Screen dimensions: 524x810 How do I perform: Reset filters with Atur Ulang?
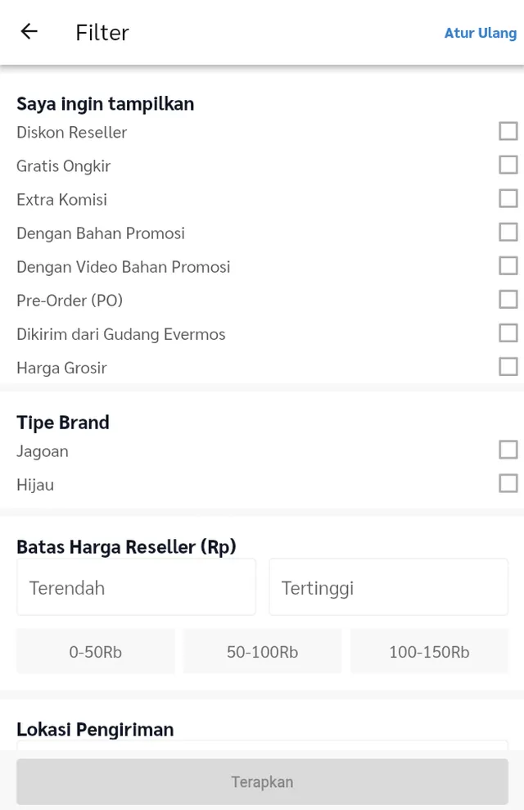click(480, 33)
